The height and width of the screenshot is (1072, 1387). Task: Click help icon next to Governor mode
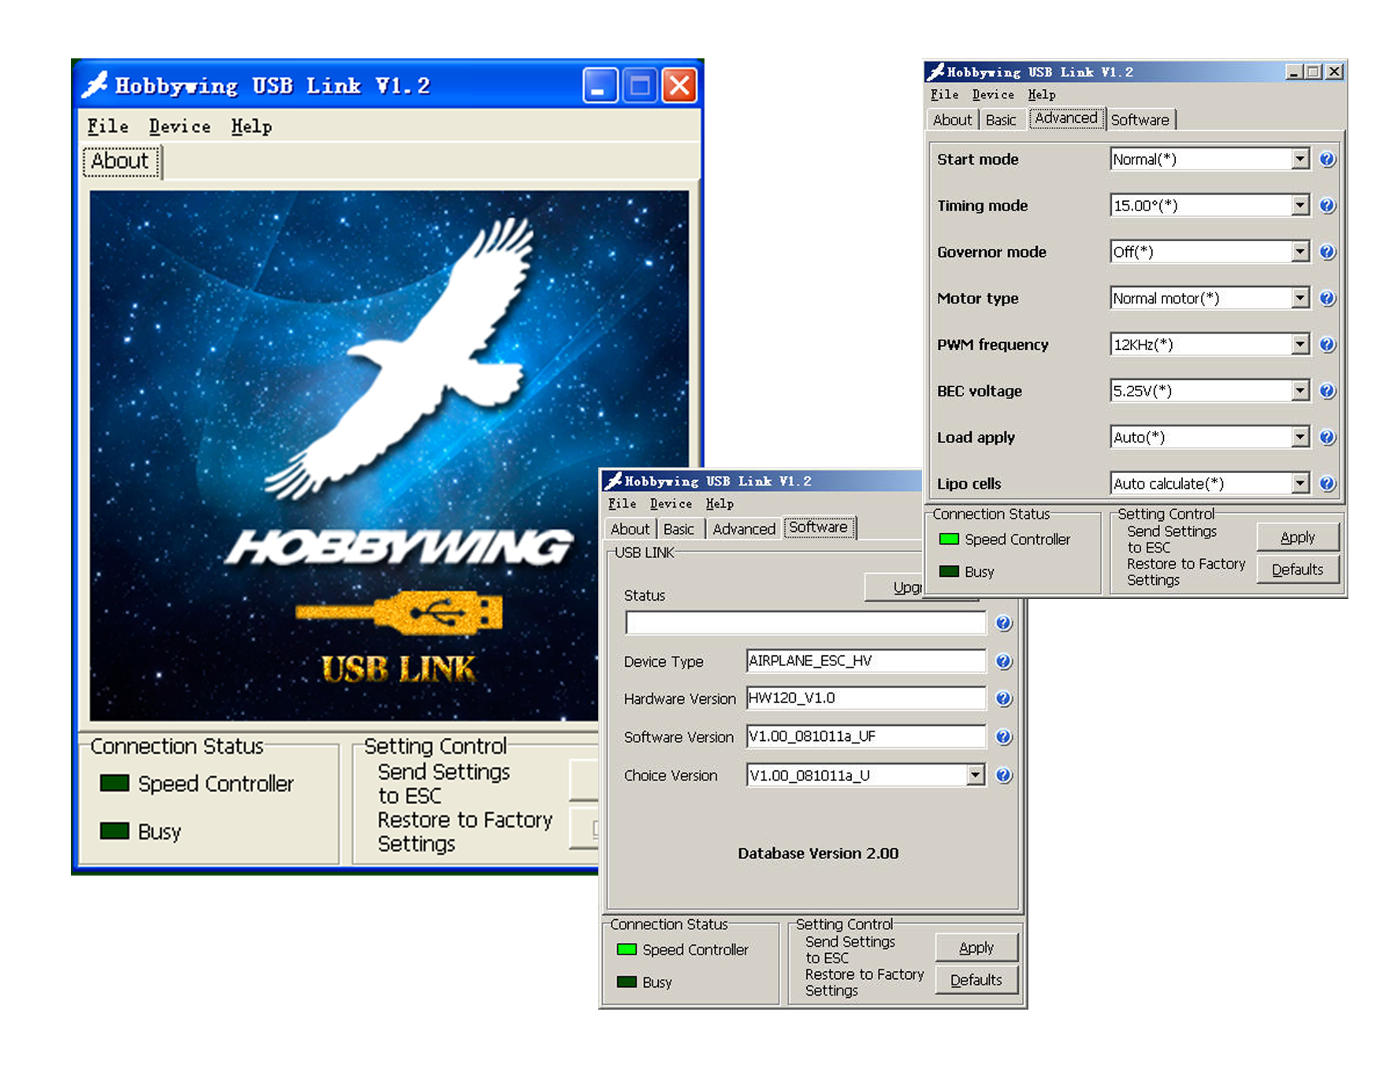(1327, 252)
